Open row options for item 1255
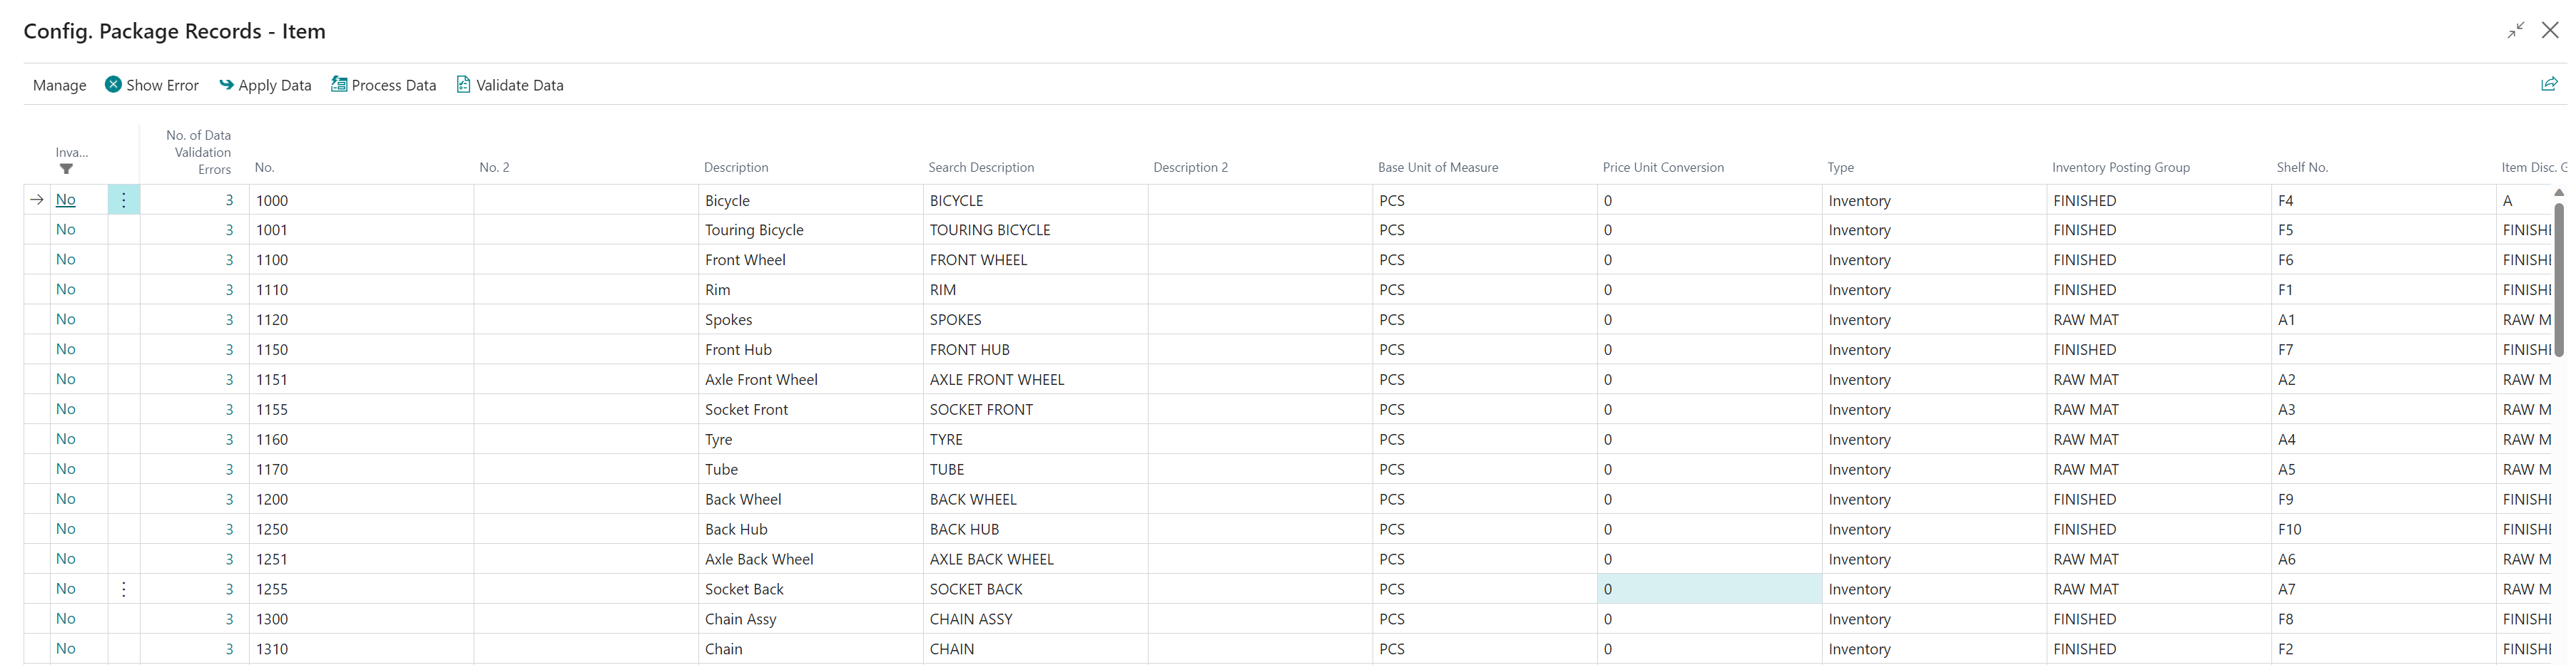 tap(124, 589)
